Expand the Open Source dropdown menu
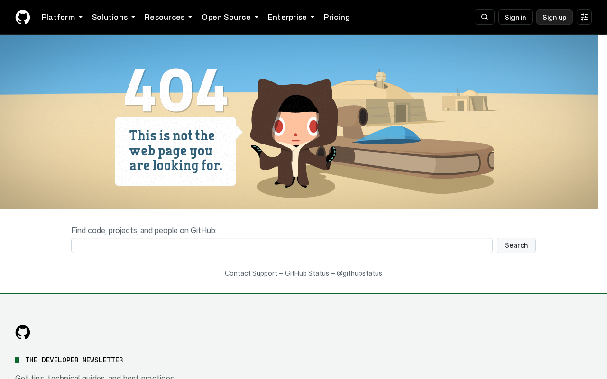Viewport: 607px width, 379px height. 230,17
